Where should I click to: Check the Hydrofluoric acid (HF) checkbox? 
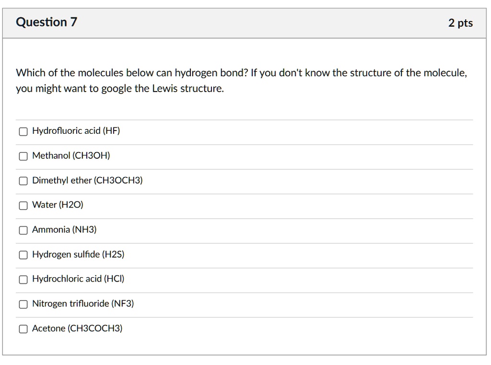pos(23,131)
